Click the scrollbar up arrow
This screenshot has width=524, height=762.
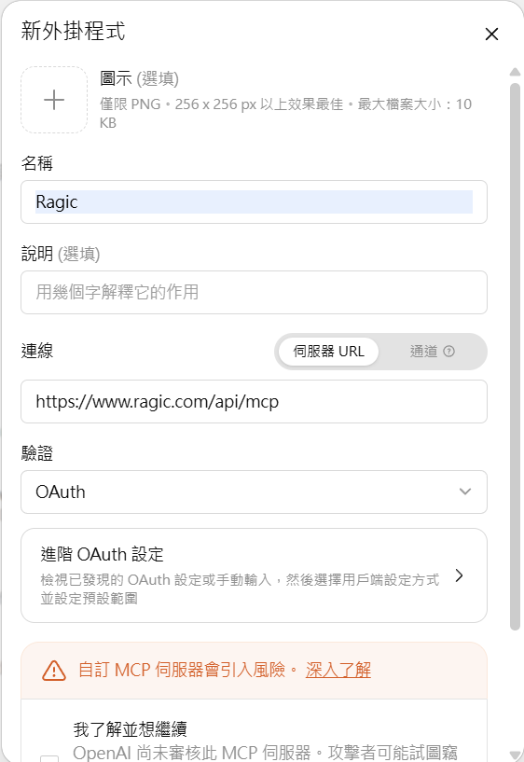[515, 73]
